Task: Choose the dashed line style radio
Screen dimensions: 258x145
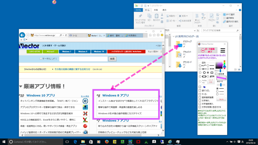Action: pyautogui.click(x=217, y=92)
